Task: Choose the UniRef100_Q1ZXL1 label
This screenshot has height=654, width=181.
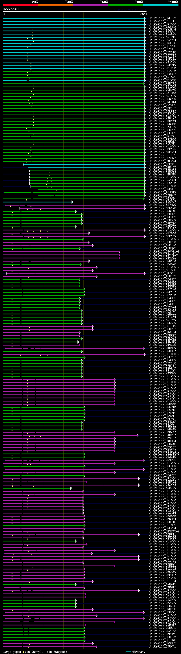Action: [162, 273]
